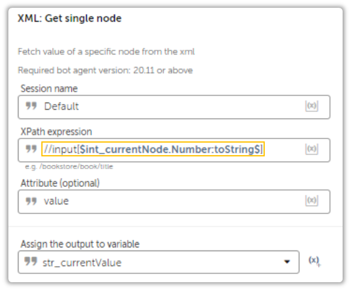351x290 pixels.
Task: Click the XPath expression label
Action: [x=56, y=132]
